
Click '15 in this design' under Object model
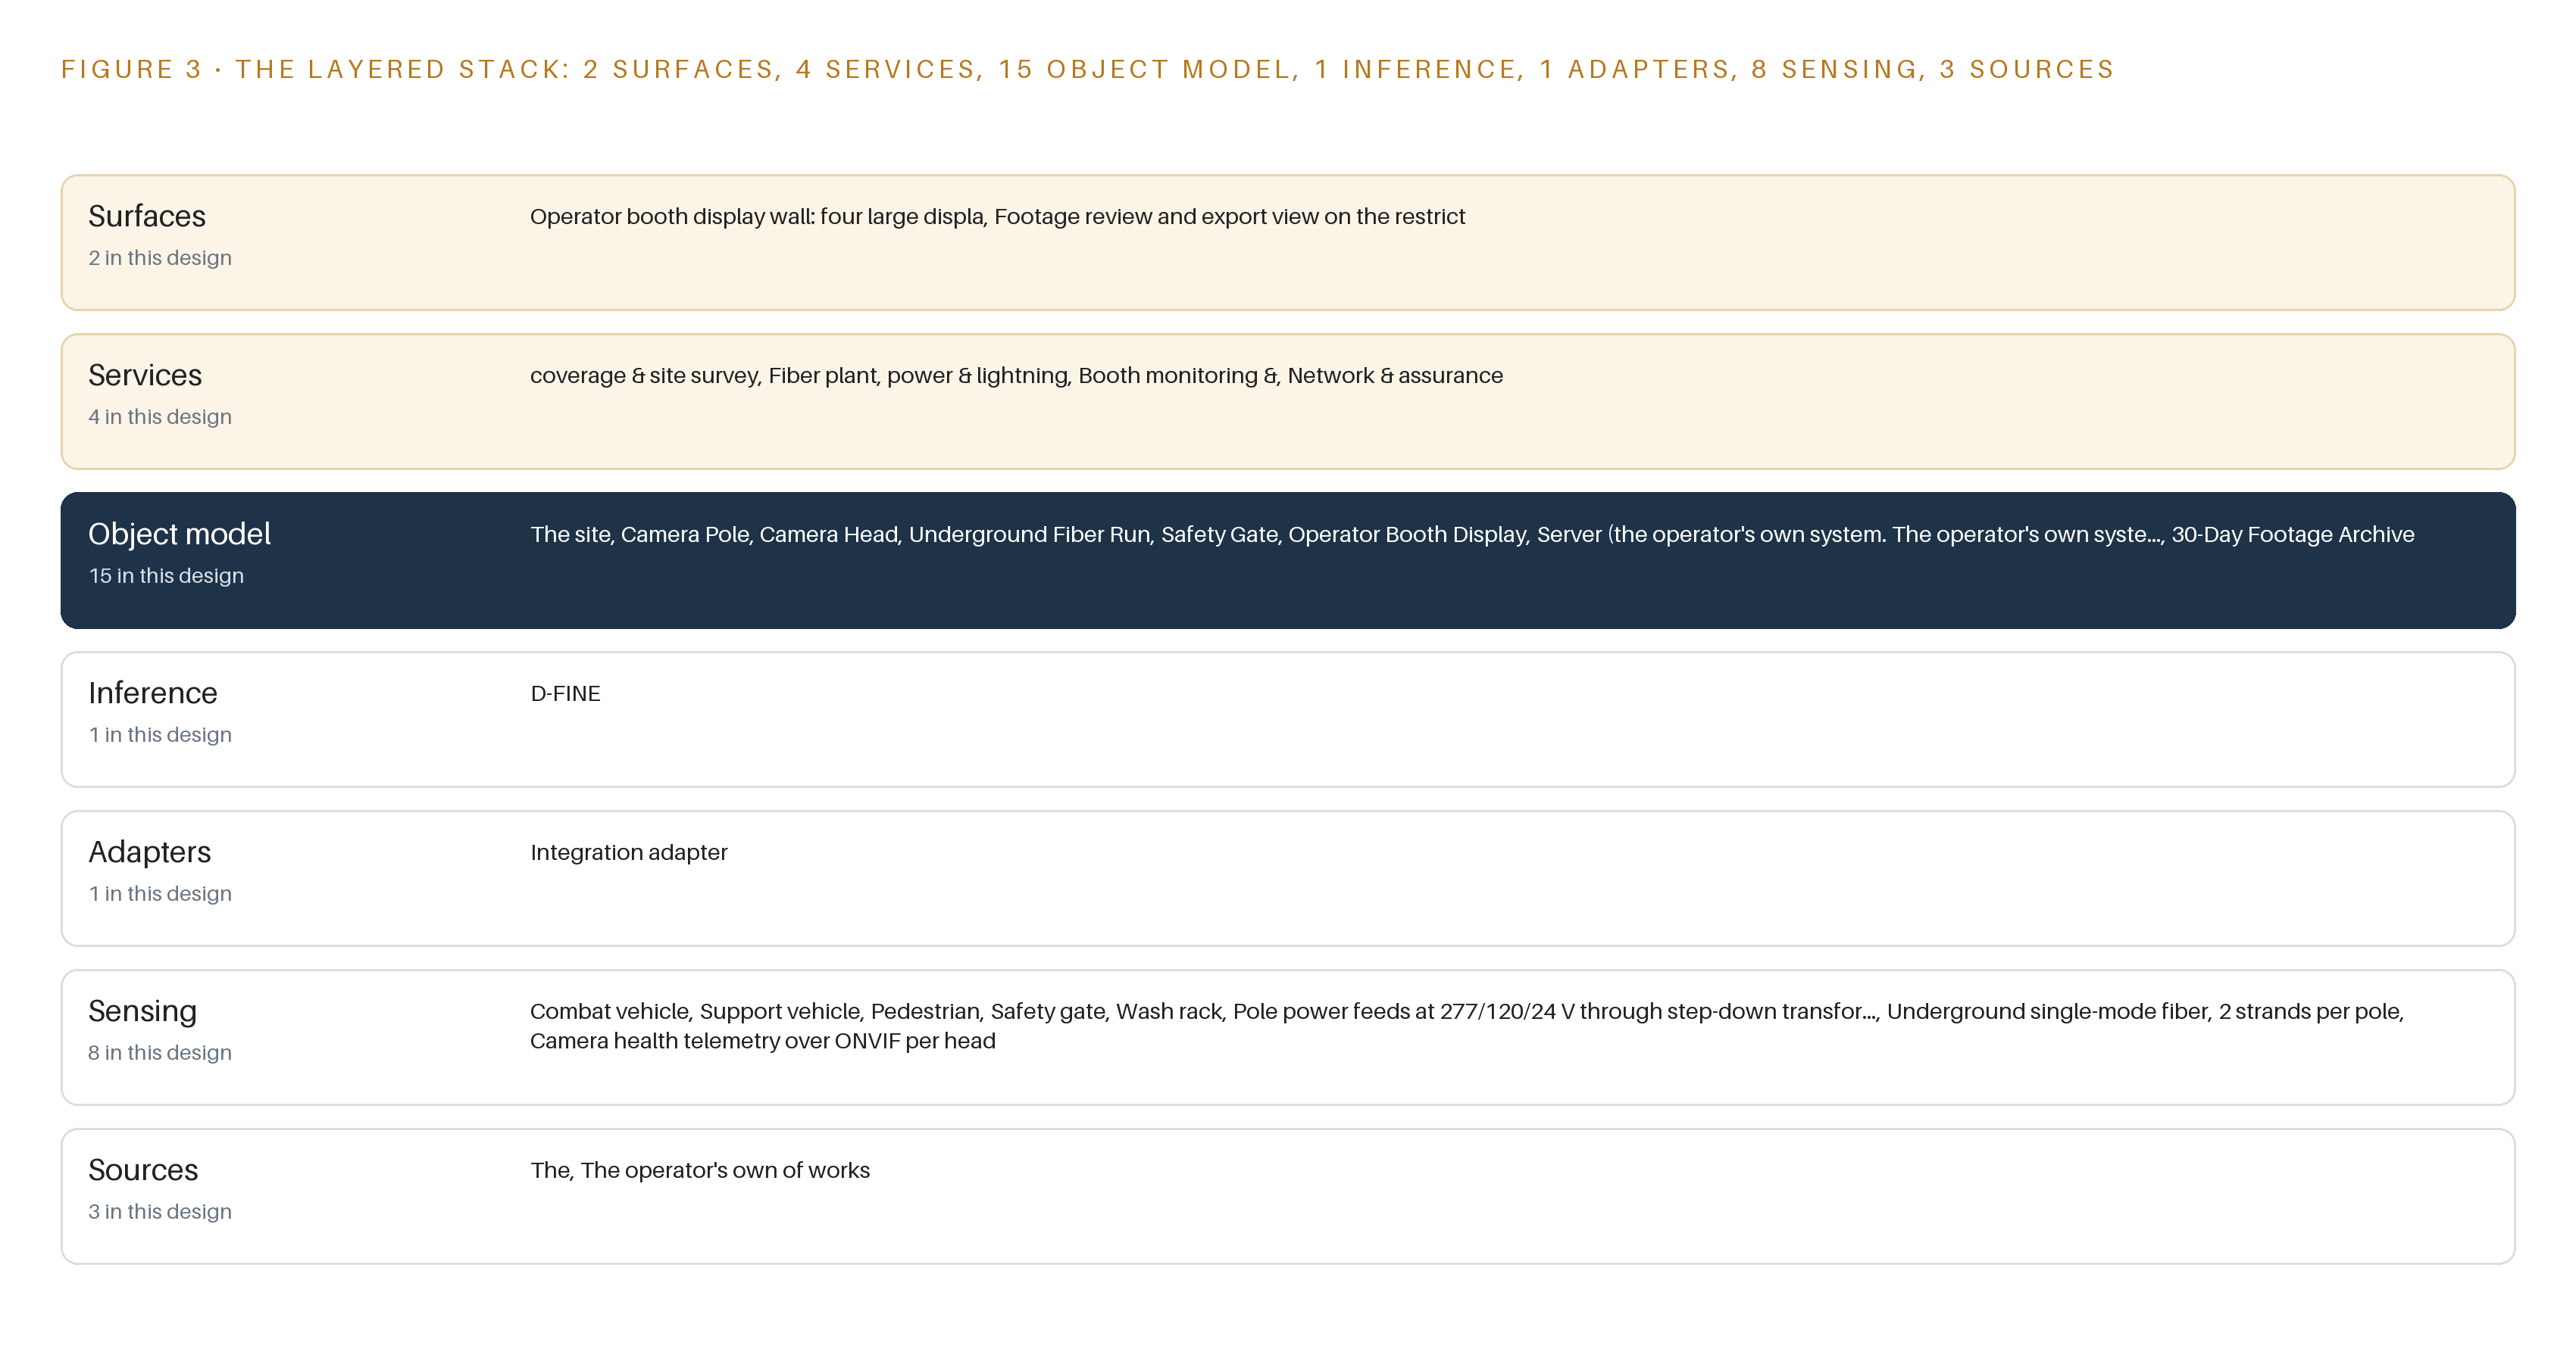(x=166, y=575)
